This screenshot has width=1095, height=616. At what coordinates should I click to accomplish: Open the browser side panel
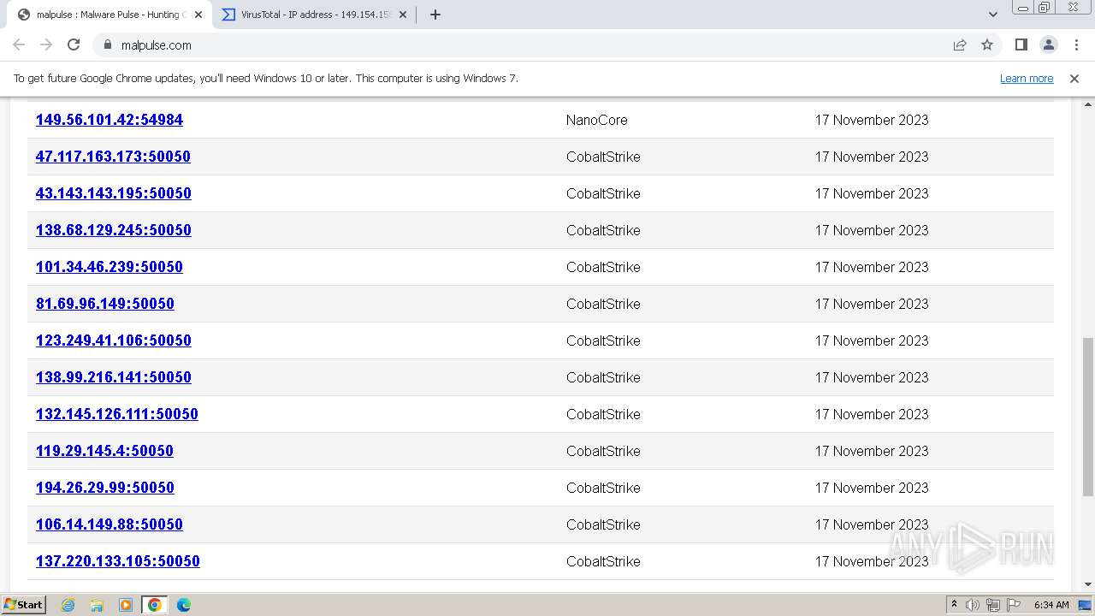pos(1021,44)
